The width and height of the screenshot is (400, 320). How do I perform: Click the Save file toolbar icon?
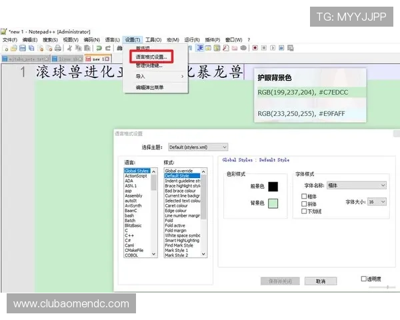pyautogui.click(x=22, y=48)
